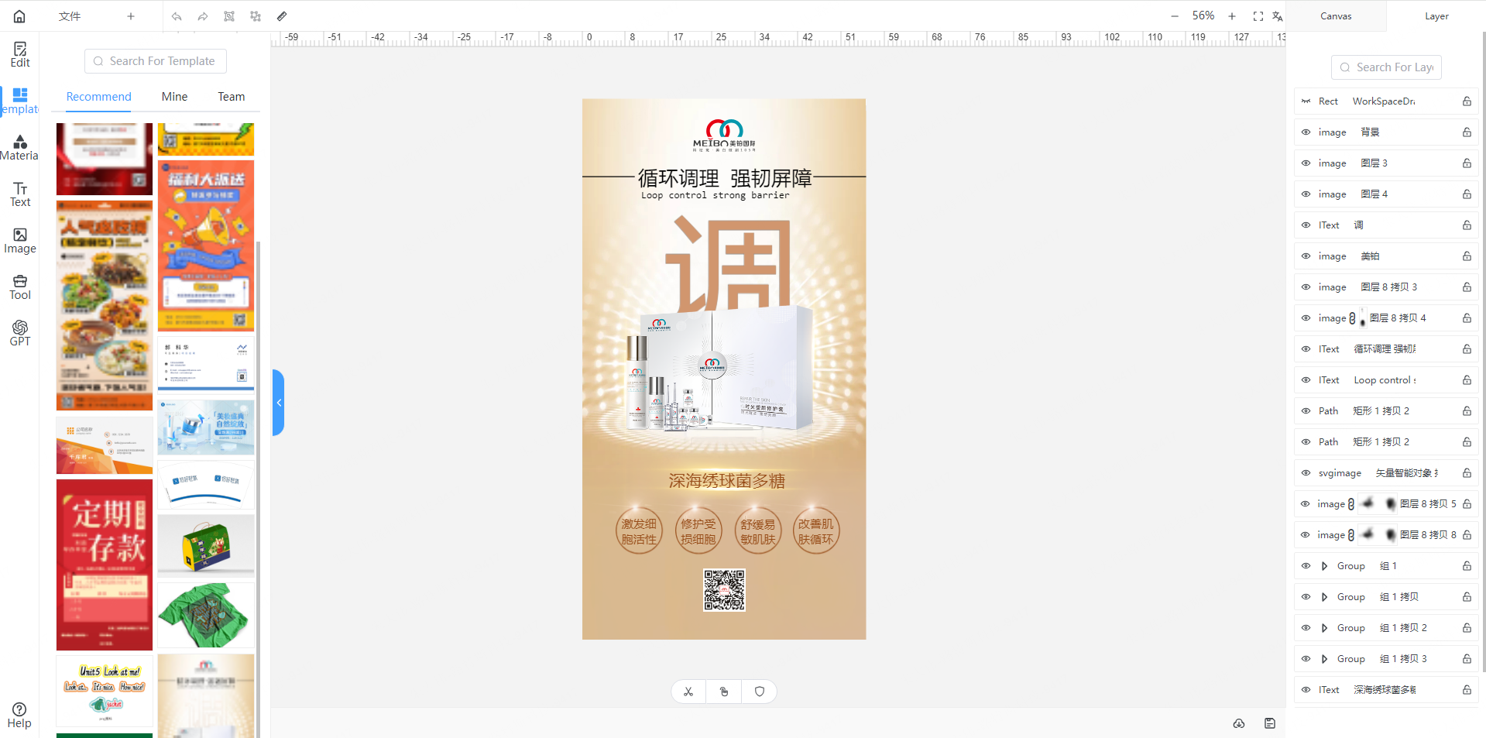Hide the 美铂 image layer
Screen dimensions: 1486x738
pos(1306,256)
